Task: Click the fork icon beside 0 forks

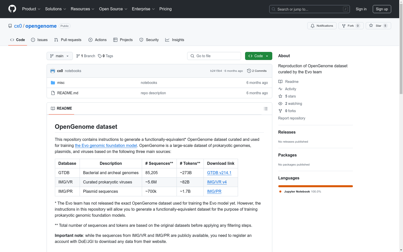Action: pos(280,111)
